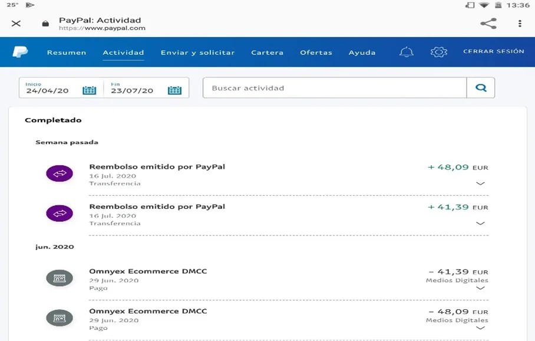Image resolution: width=535 pixels, height=341 pixels.
Task: Tap the Android cast status icon
Action: pos(470,5)
